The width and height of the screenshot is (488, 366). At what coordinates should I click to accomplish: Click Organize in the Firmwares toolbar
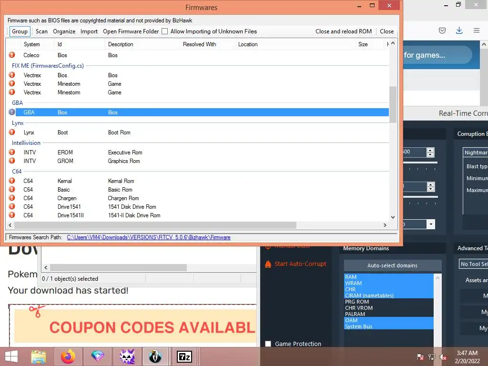click(64, 31)
